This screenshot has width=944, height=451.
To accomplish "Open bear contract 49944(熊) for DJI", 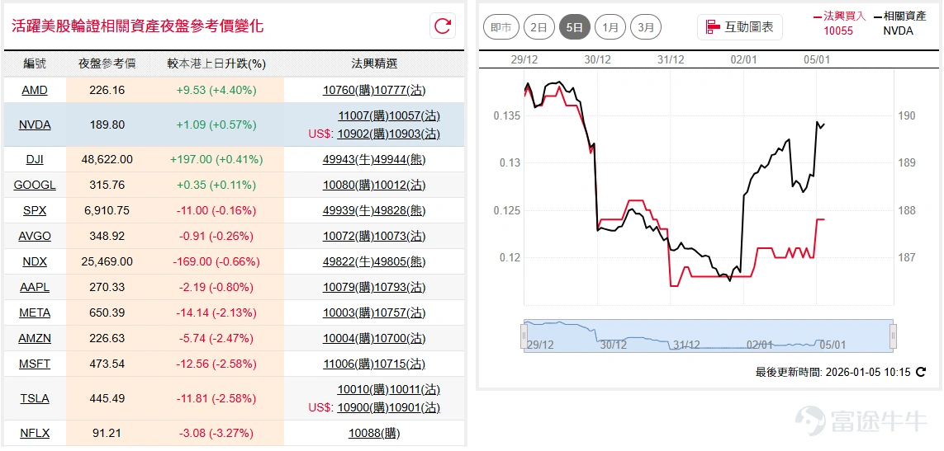I will 399,159.
